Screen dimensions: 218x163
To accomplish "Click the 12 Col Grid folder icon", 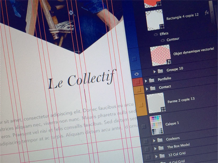I will (x=162, y=156).
